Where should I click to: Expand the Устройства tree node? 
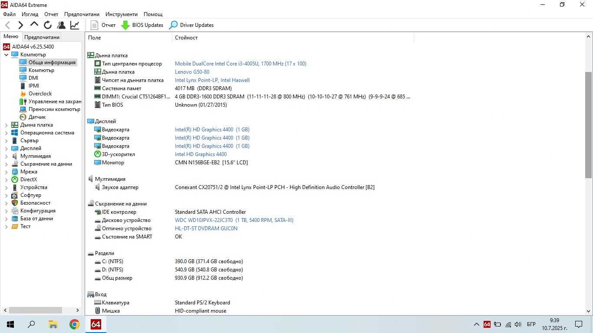pos(6,187)
